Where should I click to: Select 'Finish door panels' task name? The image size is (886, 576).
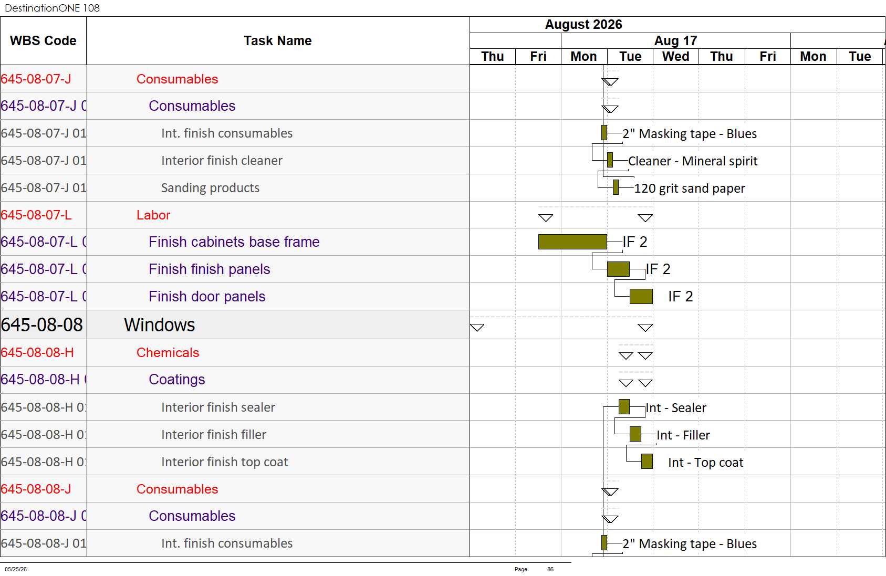point(207,297)
